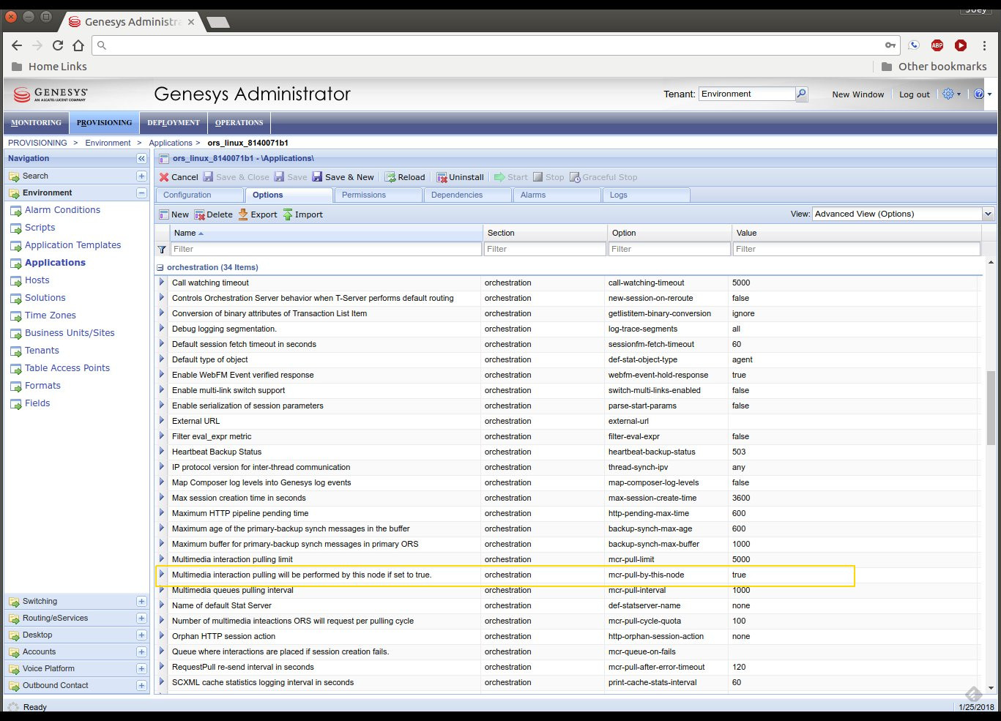Click the tenant search magnifier icon
1001x721 pixels.
[801, 94]
